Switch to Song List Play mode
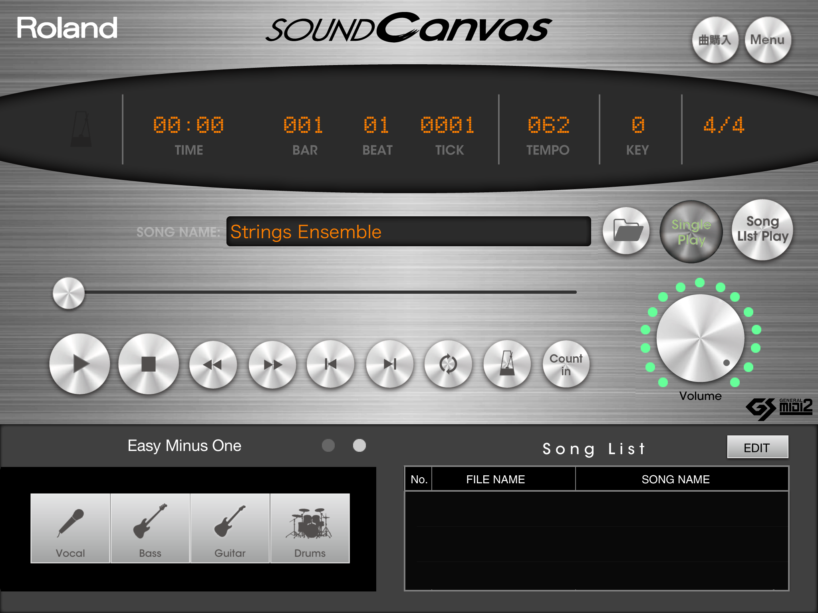 pyautogui.click(x=762, y=230)
